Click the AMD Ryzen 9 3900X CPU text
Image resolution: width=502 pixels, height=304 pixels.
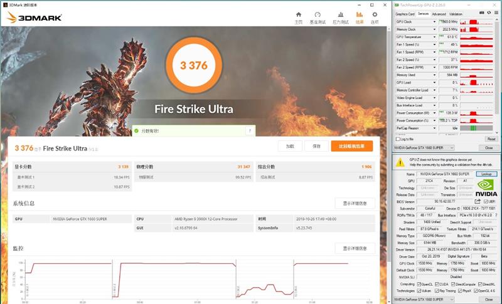206,219
